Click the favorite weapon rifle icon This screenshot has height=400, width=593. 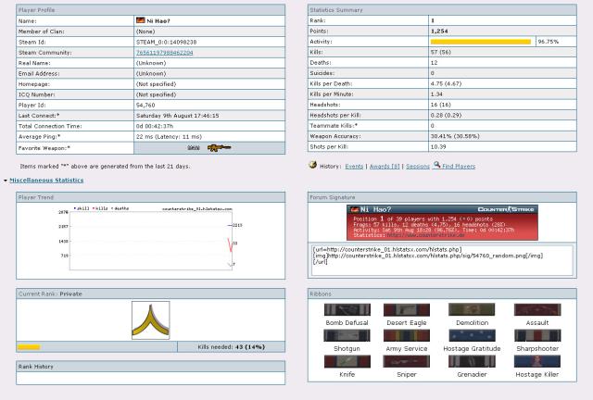(219, 147)
